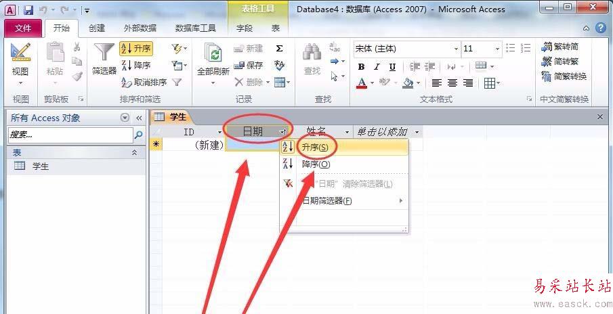The image size is (613, 314).
Task: Click the 搜索 search box
Action: click(x=70, y=135)
